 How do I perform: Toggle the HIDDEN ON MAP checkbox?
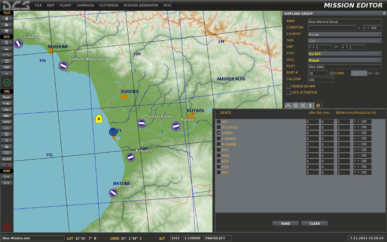point(289,86)
